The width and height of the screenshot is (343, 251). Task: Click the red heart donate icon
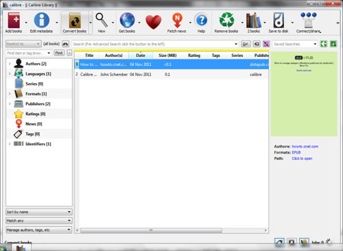(x=154, y=22)
